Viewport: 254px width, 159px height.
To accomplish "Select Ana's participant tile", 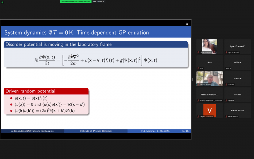I will coord(210,62).
